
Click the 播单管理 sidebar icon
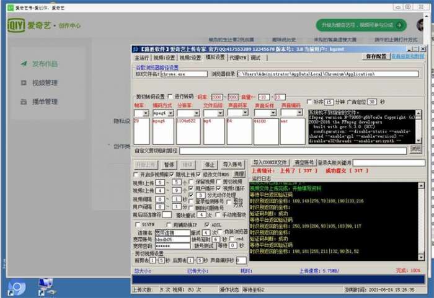(24, 102)
